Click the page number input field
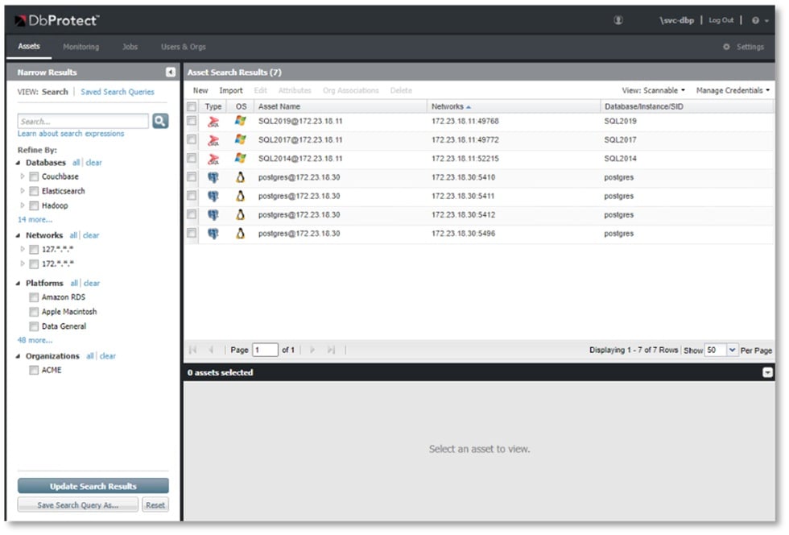789x535 pixels. [x=265, y=350]
